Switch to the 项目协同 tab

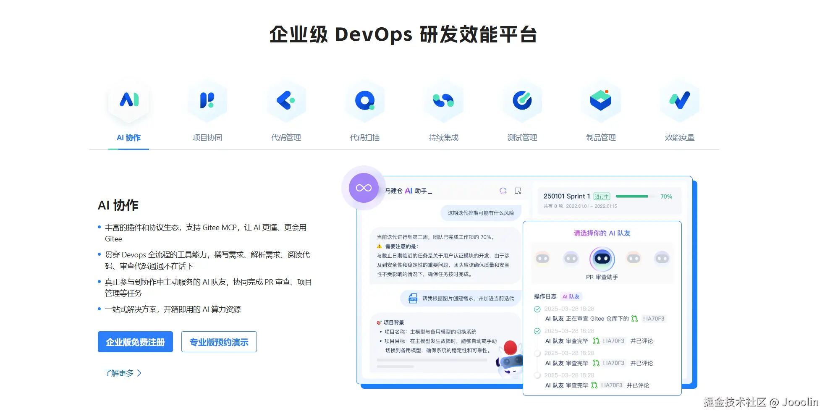(x=207, y=137)
